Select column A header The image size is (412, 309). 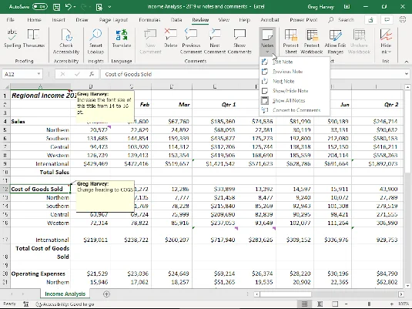(x=40, y=86)
